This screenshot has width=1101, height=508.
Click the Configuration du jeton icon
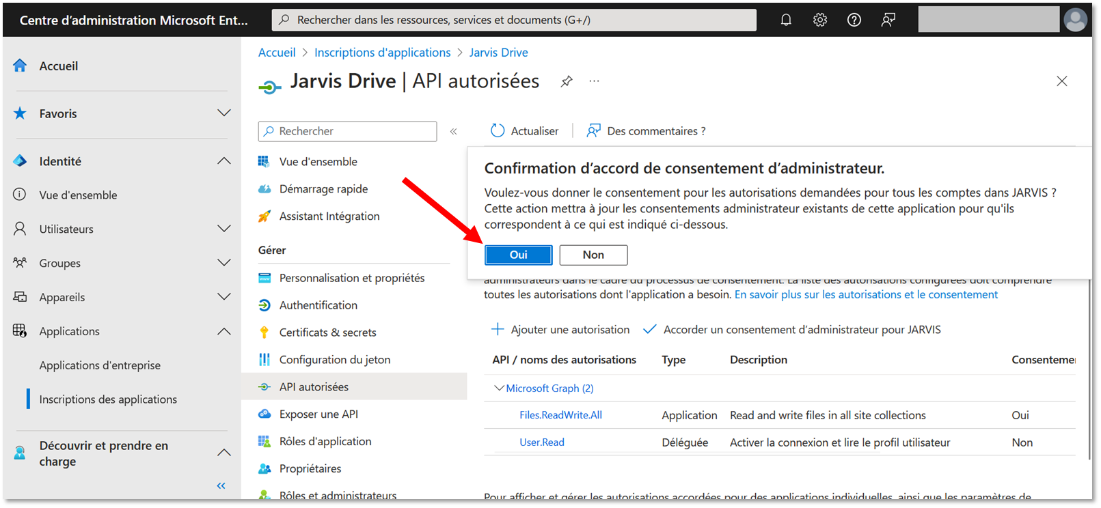click(x=264, y=360)
